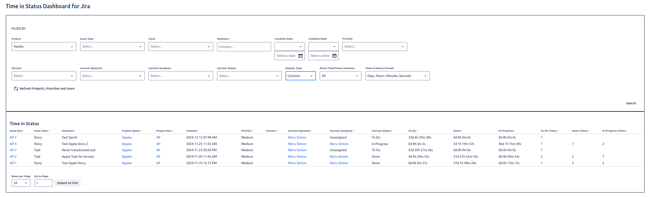
Task: Click the Go to Page input
Action: 43,183
